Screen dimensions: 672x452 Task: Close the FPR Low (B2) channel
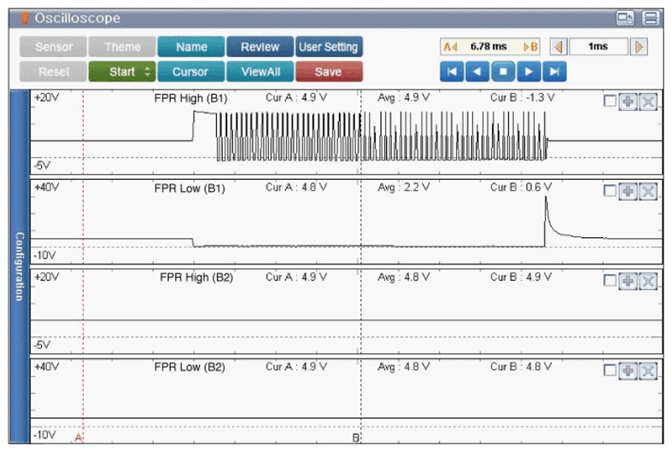coord(648,371)
